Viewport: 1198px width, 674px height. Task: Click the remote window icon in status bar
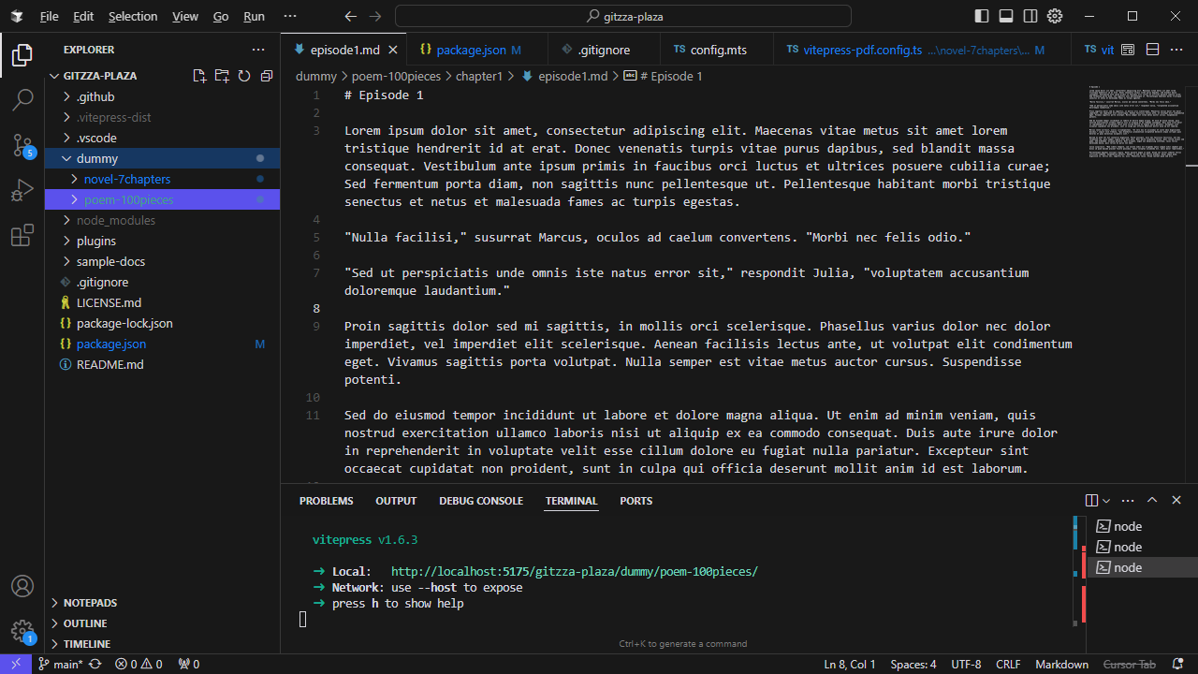16,664
